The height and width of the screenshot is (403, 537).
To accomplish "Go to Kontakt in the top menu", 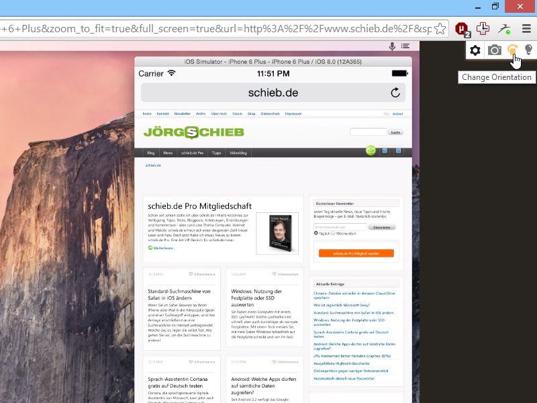I will point(162,114).
